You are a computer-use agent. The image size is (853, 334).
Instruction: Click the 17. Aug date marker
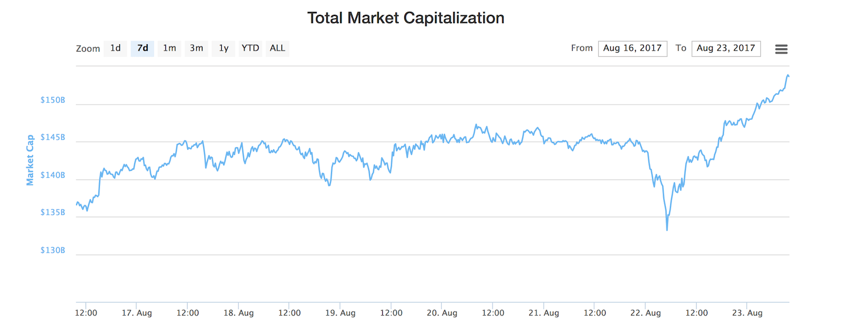point(136,313)
